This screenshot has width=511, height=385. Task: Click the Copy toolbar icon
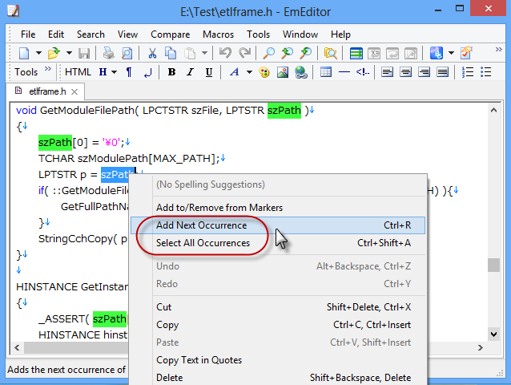point(171,53)
